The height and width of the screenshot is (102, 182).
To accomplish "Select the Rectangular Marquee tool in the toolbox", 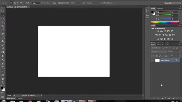I will click(3, 15).
